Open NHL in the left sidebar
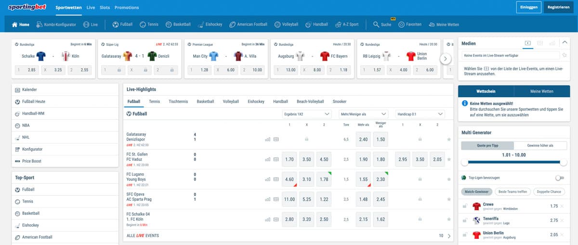Screen dimensions: 578x245 (x=65, y=137)
